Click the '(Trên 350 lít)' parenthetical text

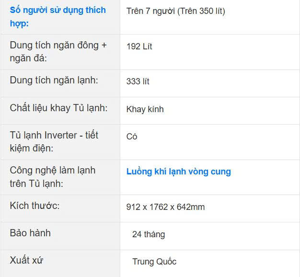click(201, 11)
